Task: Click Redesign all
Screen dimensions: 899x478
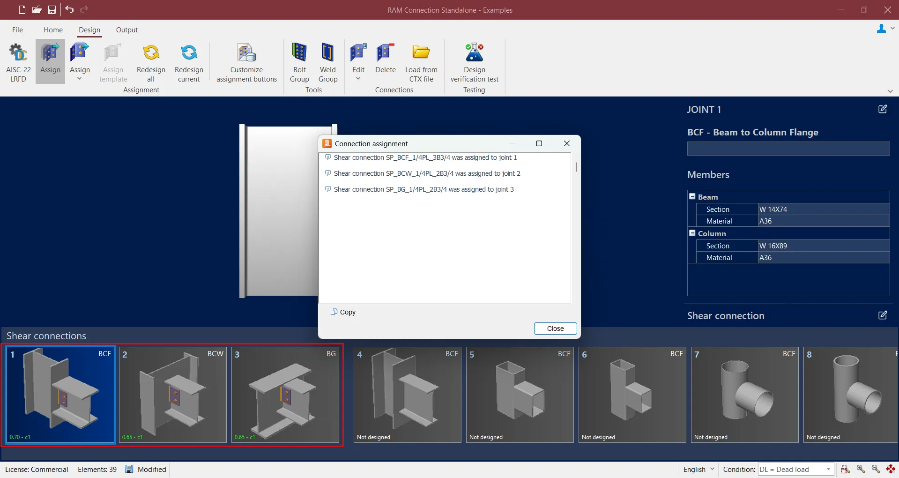Action: click(151, 63)
